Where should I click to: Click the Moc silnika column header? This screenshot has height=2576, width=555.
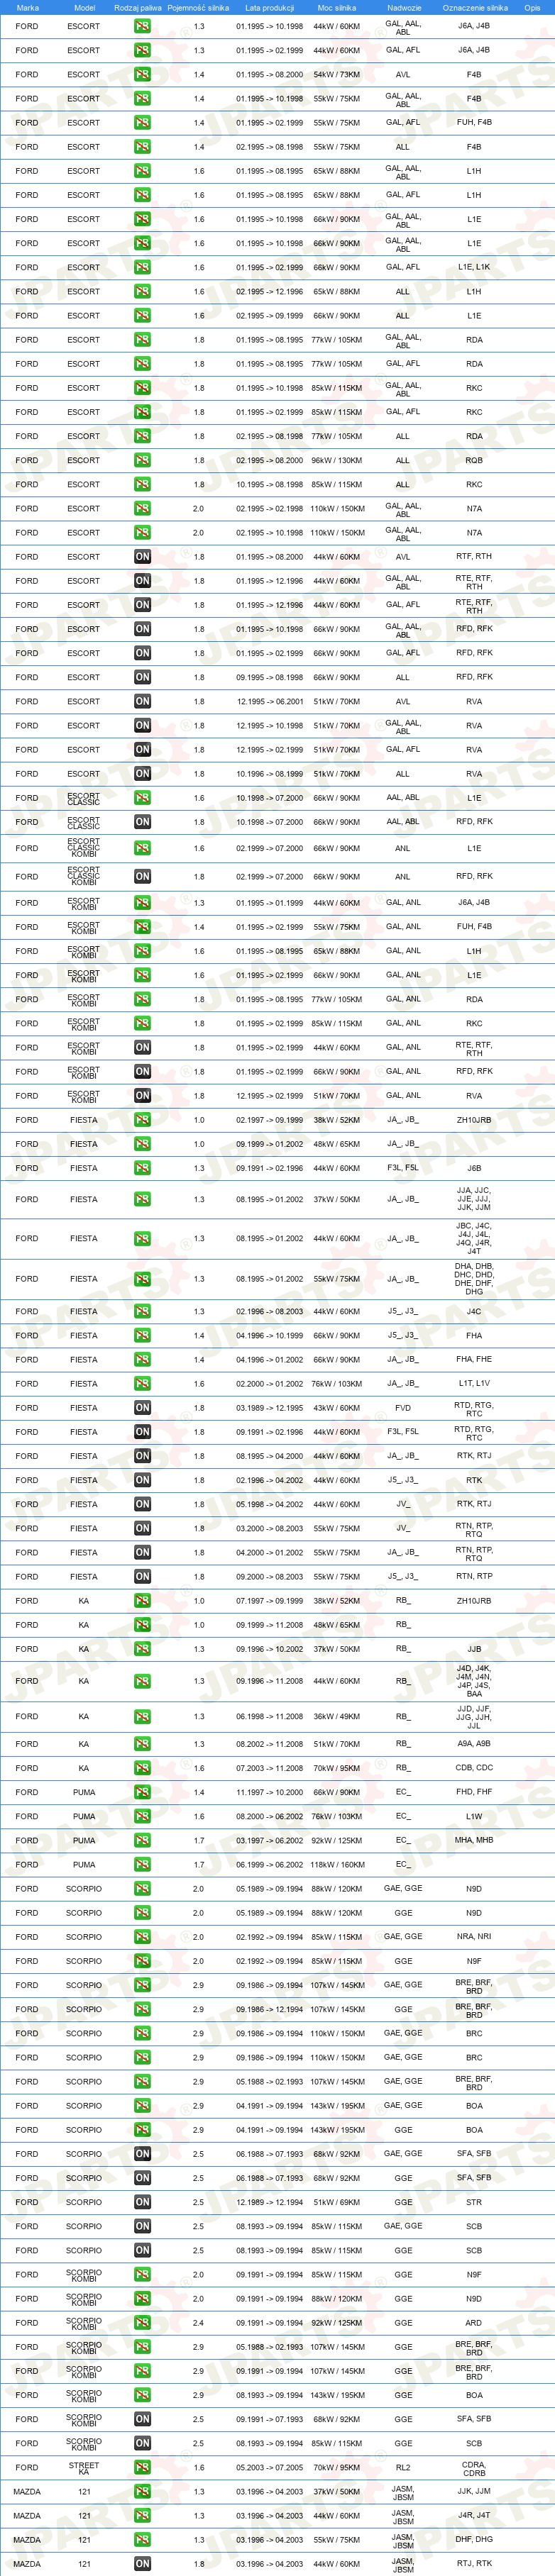[337, 7]
